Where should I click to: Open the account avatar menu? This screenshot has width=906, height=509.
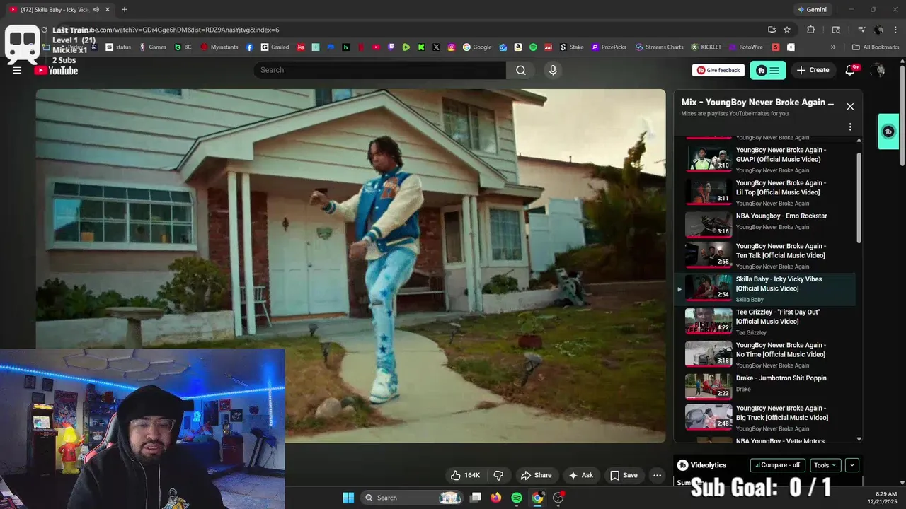tap(878, 70)
